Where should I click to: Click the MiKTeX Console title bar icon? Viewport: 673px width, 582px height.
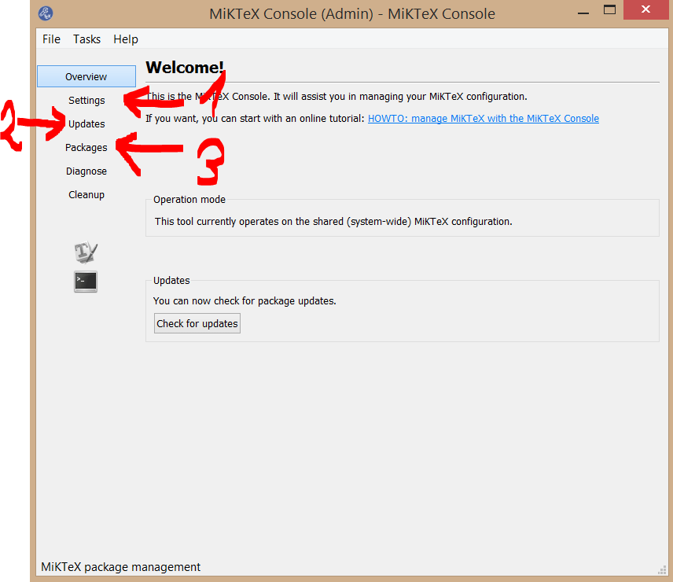click(x=46, y=13)
